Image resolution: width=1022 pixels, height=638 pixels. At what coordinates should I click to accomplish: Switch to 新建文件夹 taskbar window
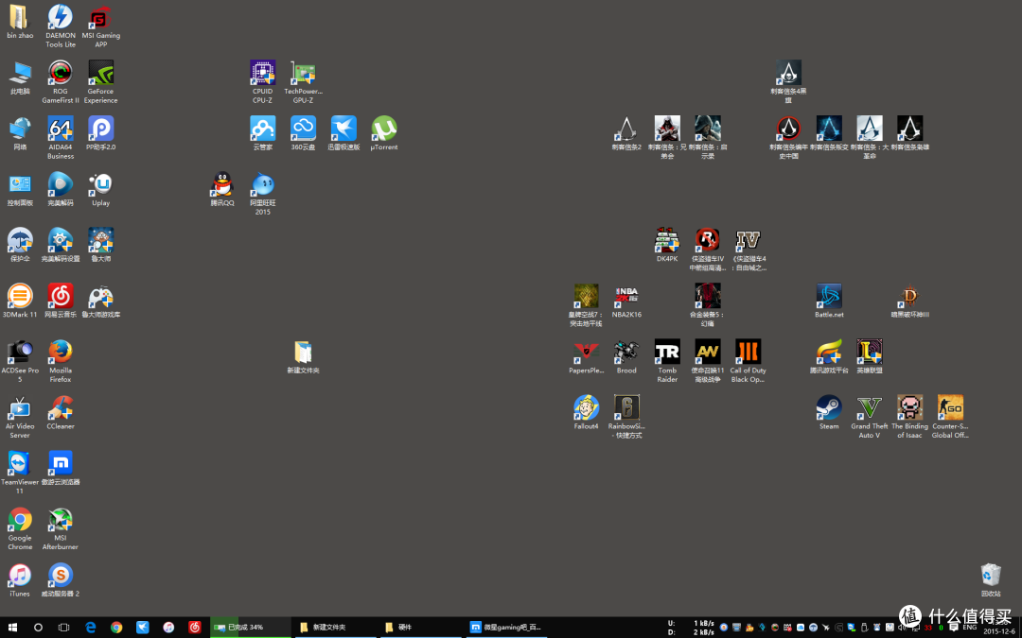coord(335,627)
